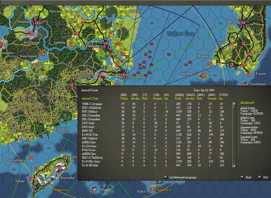This screenshot has height=198, width=271.
Task: Select the Japanese base flag at Wuchang
Action: coord(31,33)
